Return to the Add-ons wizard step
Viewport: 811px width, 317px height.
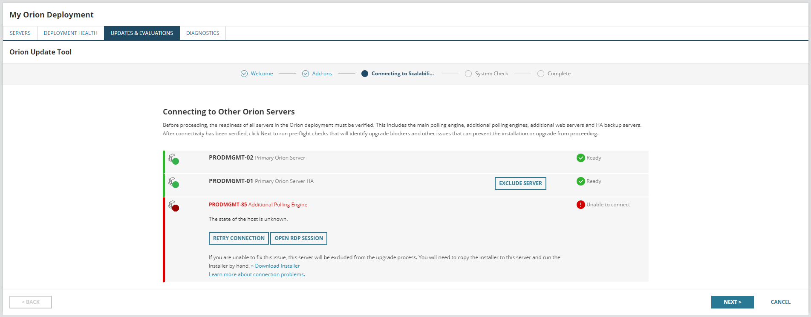pyautogui.click(x=322, y=74)
